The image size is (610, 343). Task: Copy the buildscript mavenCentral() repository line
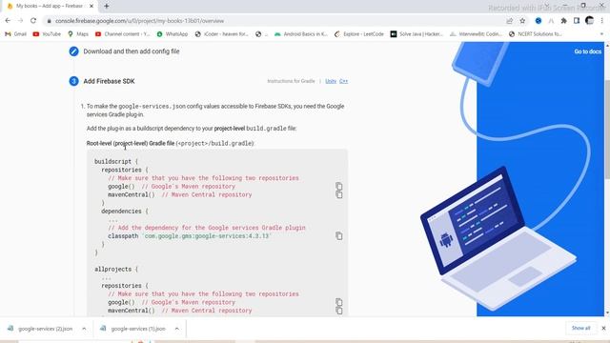pyautogui.click(x=339, y=194)
